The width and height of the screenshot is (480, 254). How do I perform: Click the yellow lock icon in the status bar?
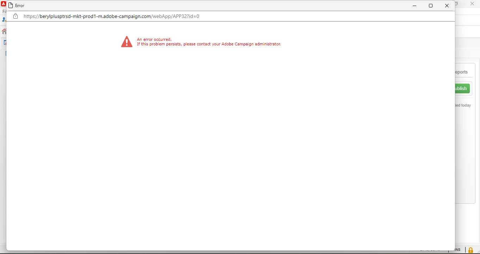coord(471,250)
